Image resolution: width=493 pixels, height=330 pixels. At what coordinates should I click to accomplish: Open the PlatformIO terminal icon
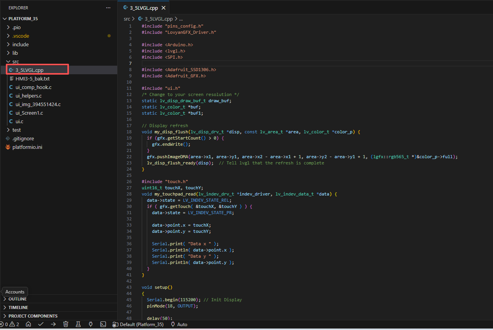(x=103, y=324)
